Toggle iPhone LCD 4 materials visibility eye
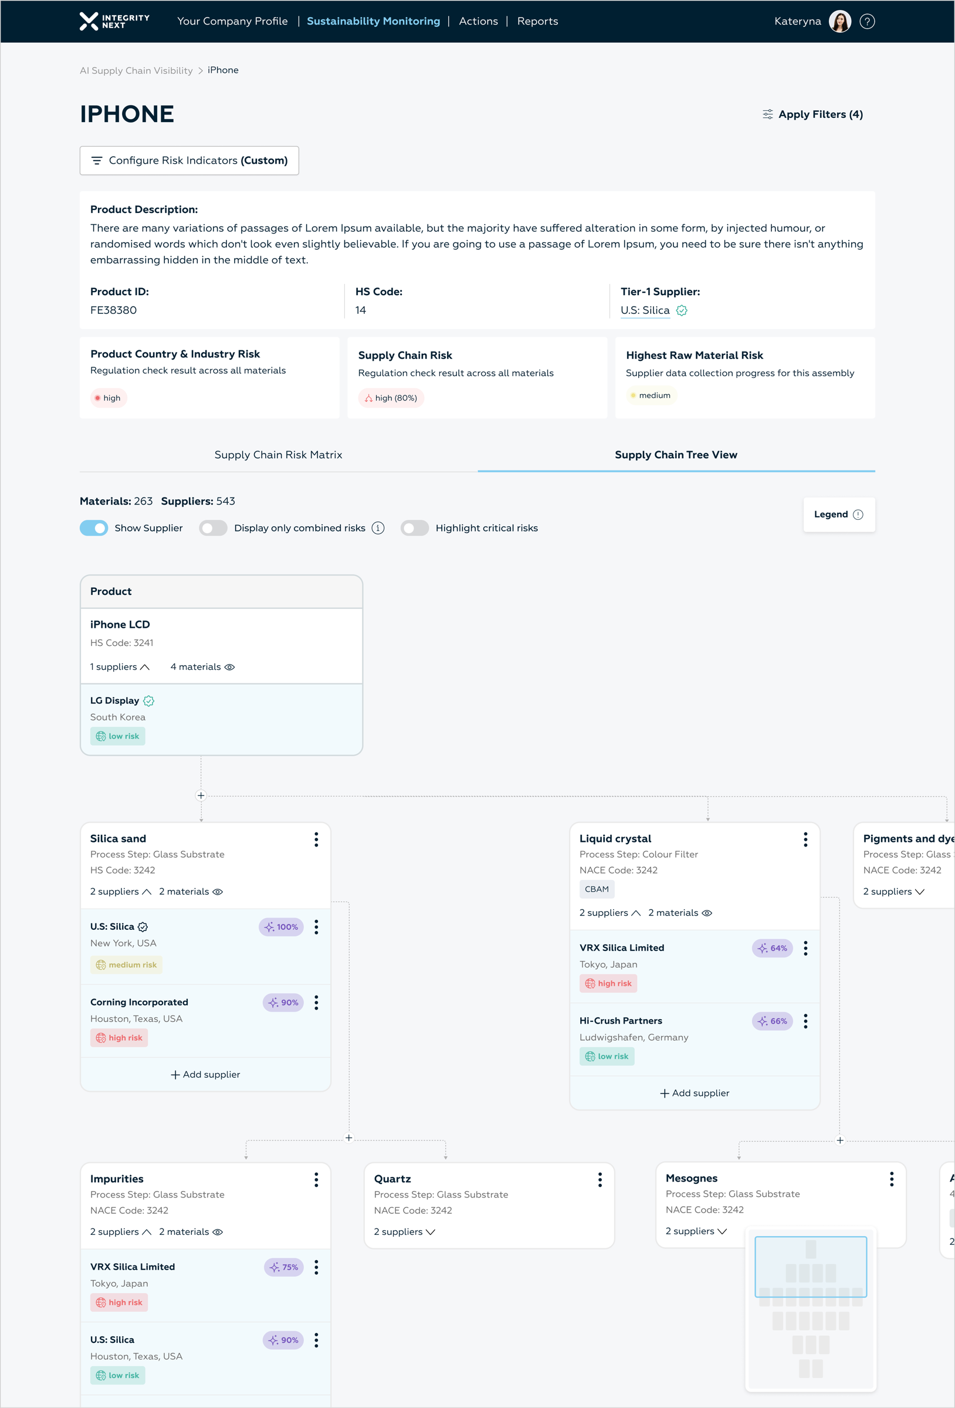Viewport: 955px width, 1408px height. pos(230,666)
